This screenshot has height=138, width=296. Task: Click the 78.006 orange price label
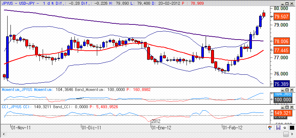pos(282,41)
